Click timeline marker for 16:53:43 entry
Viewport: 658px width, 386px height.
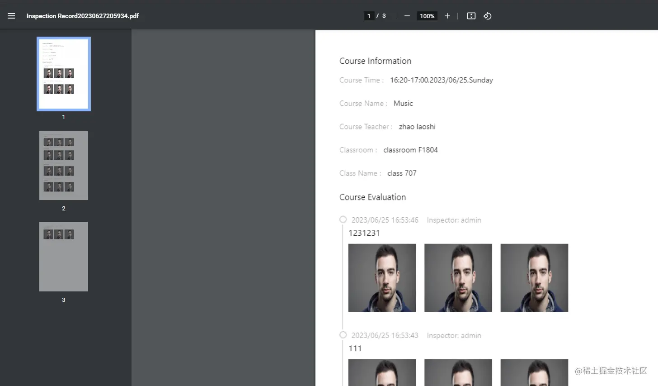pyautogui.click(x=343, y=335)
